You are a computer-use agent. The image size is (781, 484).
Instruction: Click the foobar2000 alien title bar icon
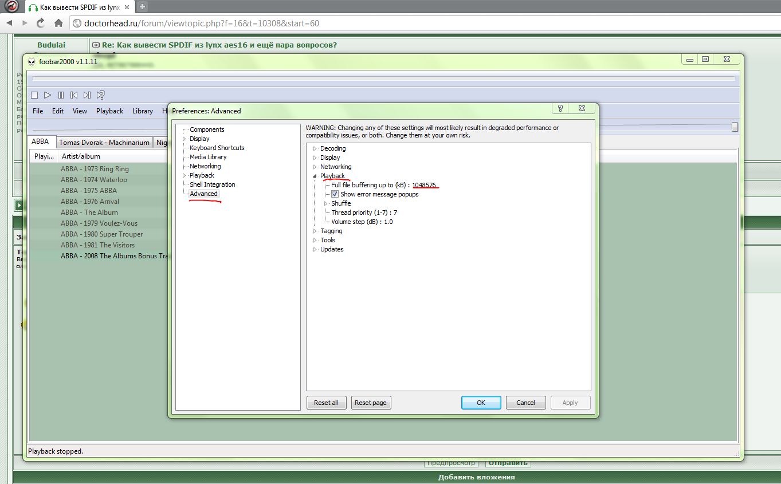point(32,62)
